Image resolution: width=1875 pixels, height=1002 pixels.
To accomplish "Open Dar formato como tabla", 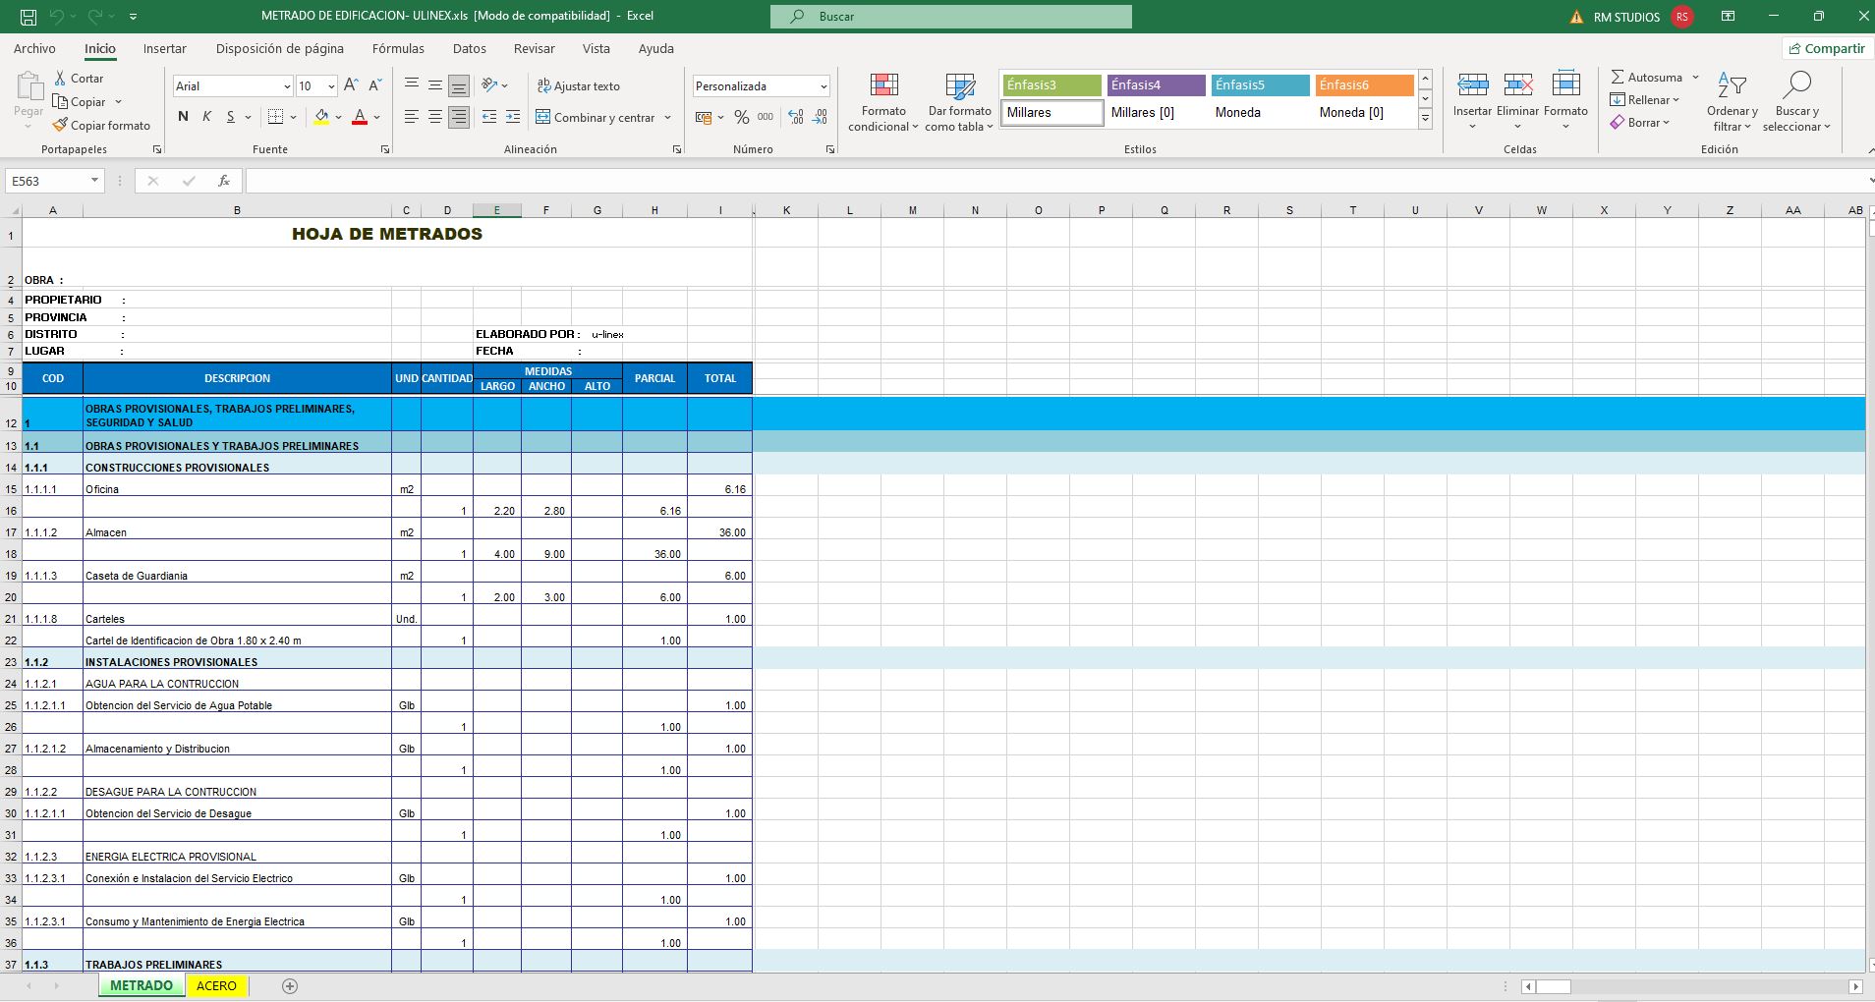I will point(959,102).
